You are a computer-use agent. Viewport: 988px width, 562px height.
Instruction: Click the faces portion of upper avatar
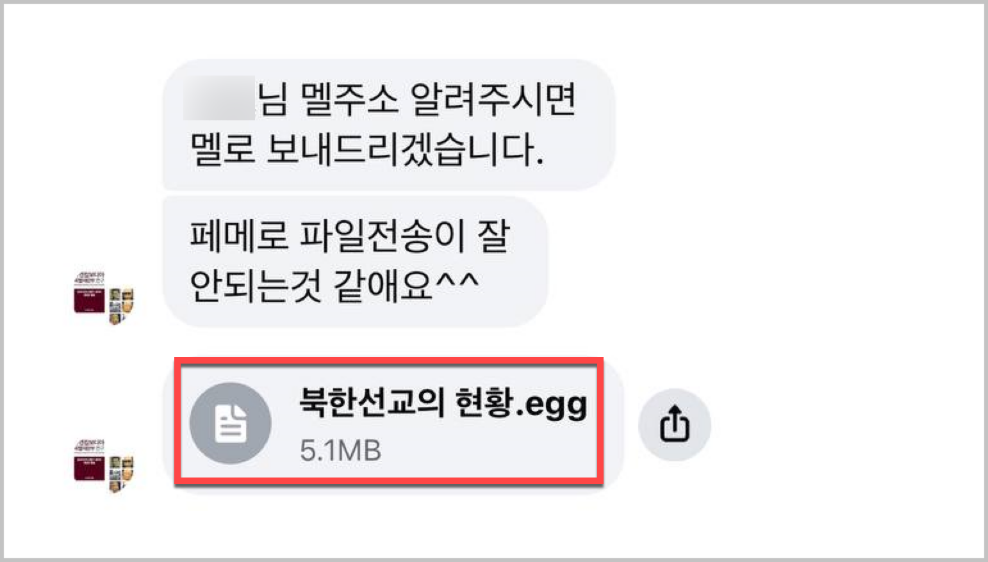pyautogui.click(x=122, y=306)
